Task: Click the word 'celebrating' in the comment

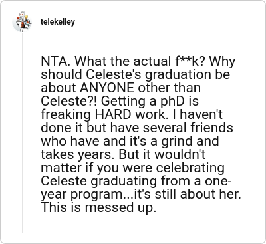Action: 190,168
